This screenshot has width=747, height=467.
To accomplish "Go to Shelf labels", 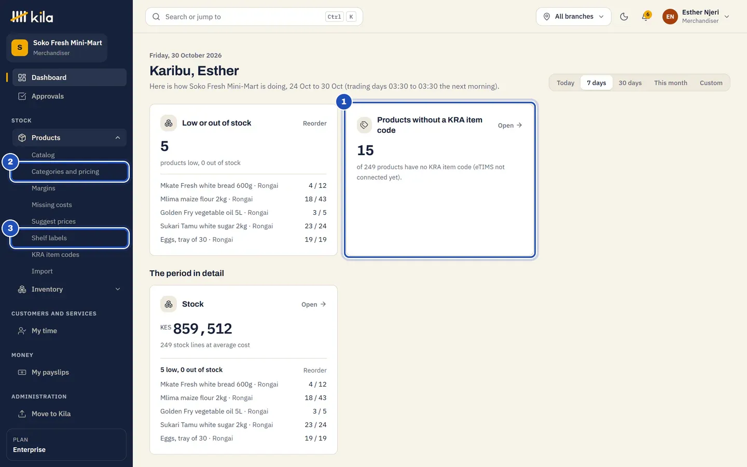I will click(x=70, y=238).
